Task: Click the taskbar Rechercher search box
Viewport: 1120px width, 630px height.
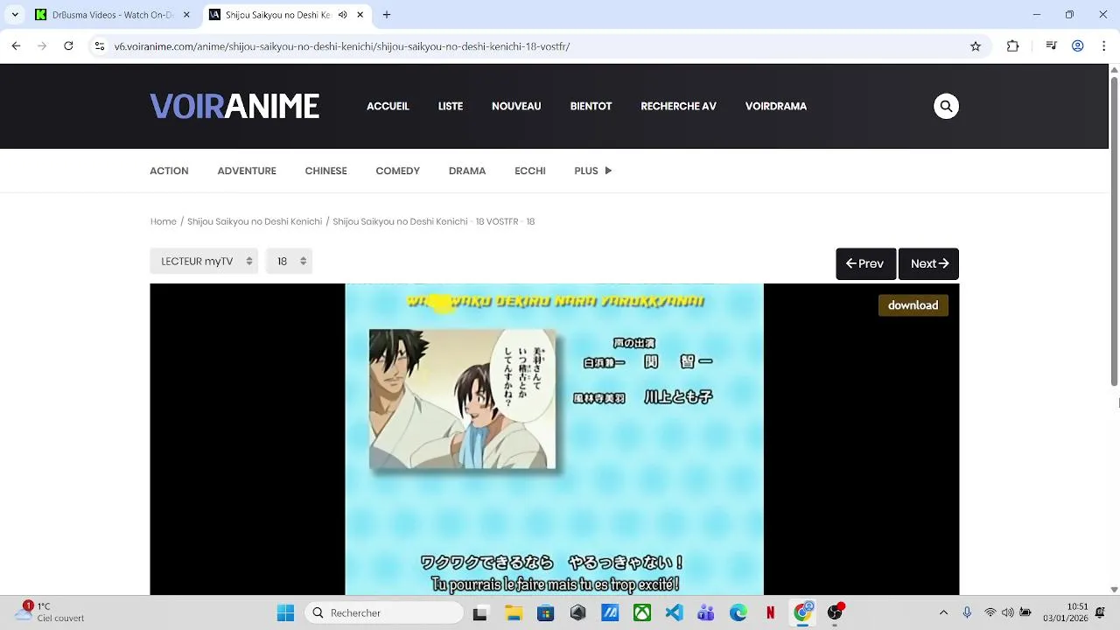Action: tap(384, 613)
